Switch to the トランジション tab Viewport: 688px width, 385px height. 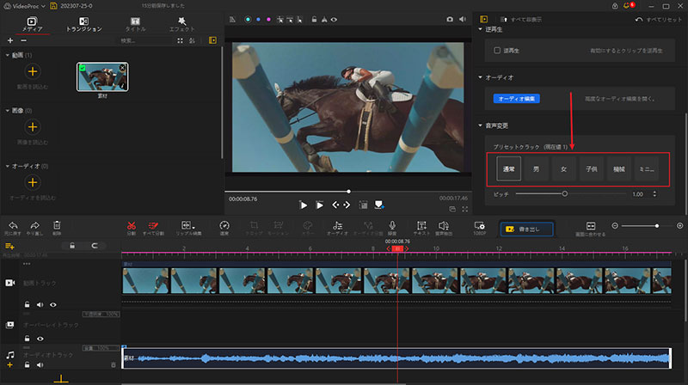83,24
